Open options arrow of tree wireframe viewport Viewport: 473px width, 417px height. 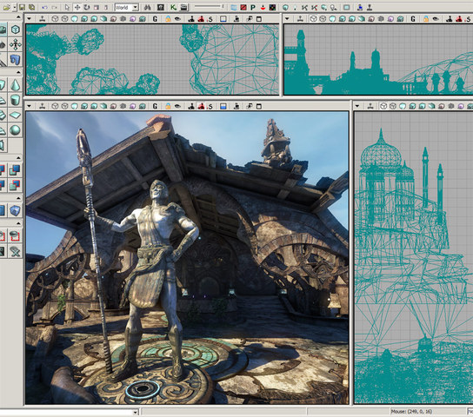click(30, 19)
